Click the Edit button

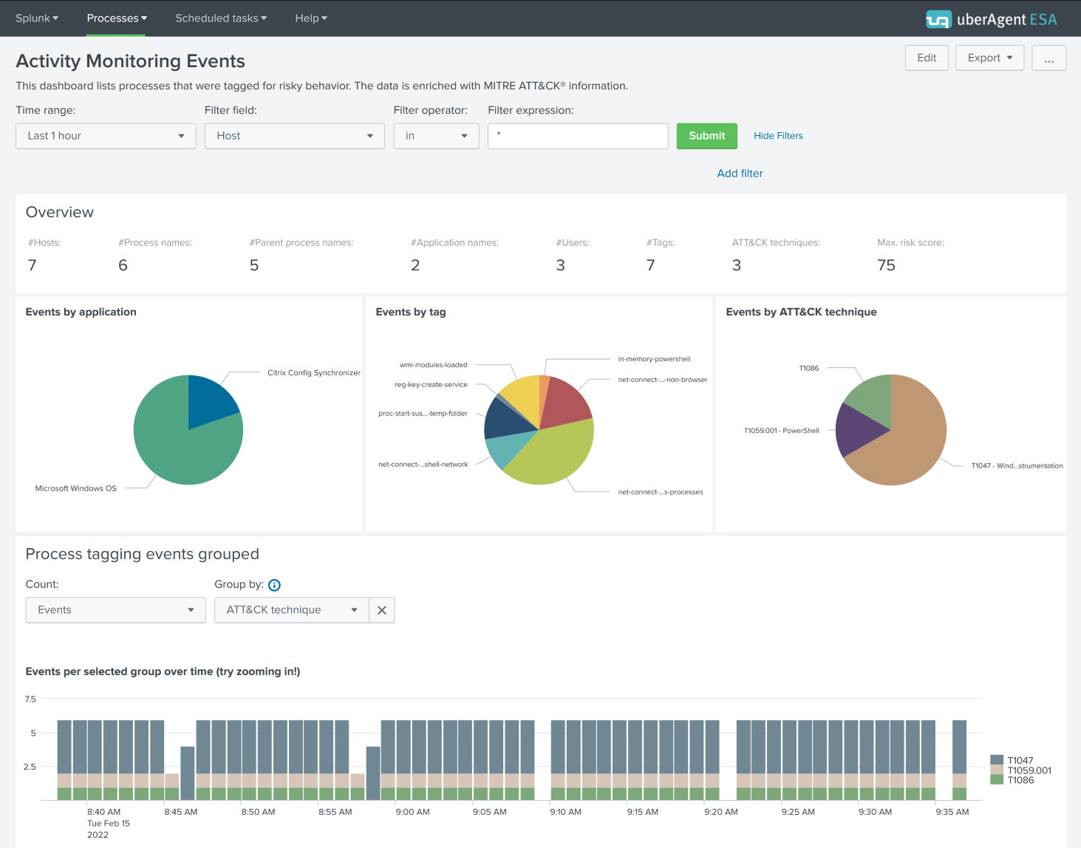pos(927,58)
